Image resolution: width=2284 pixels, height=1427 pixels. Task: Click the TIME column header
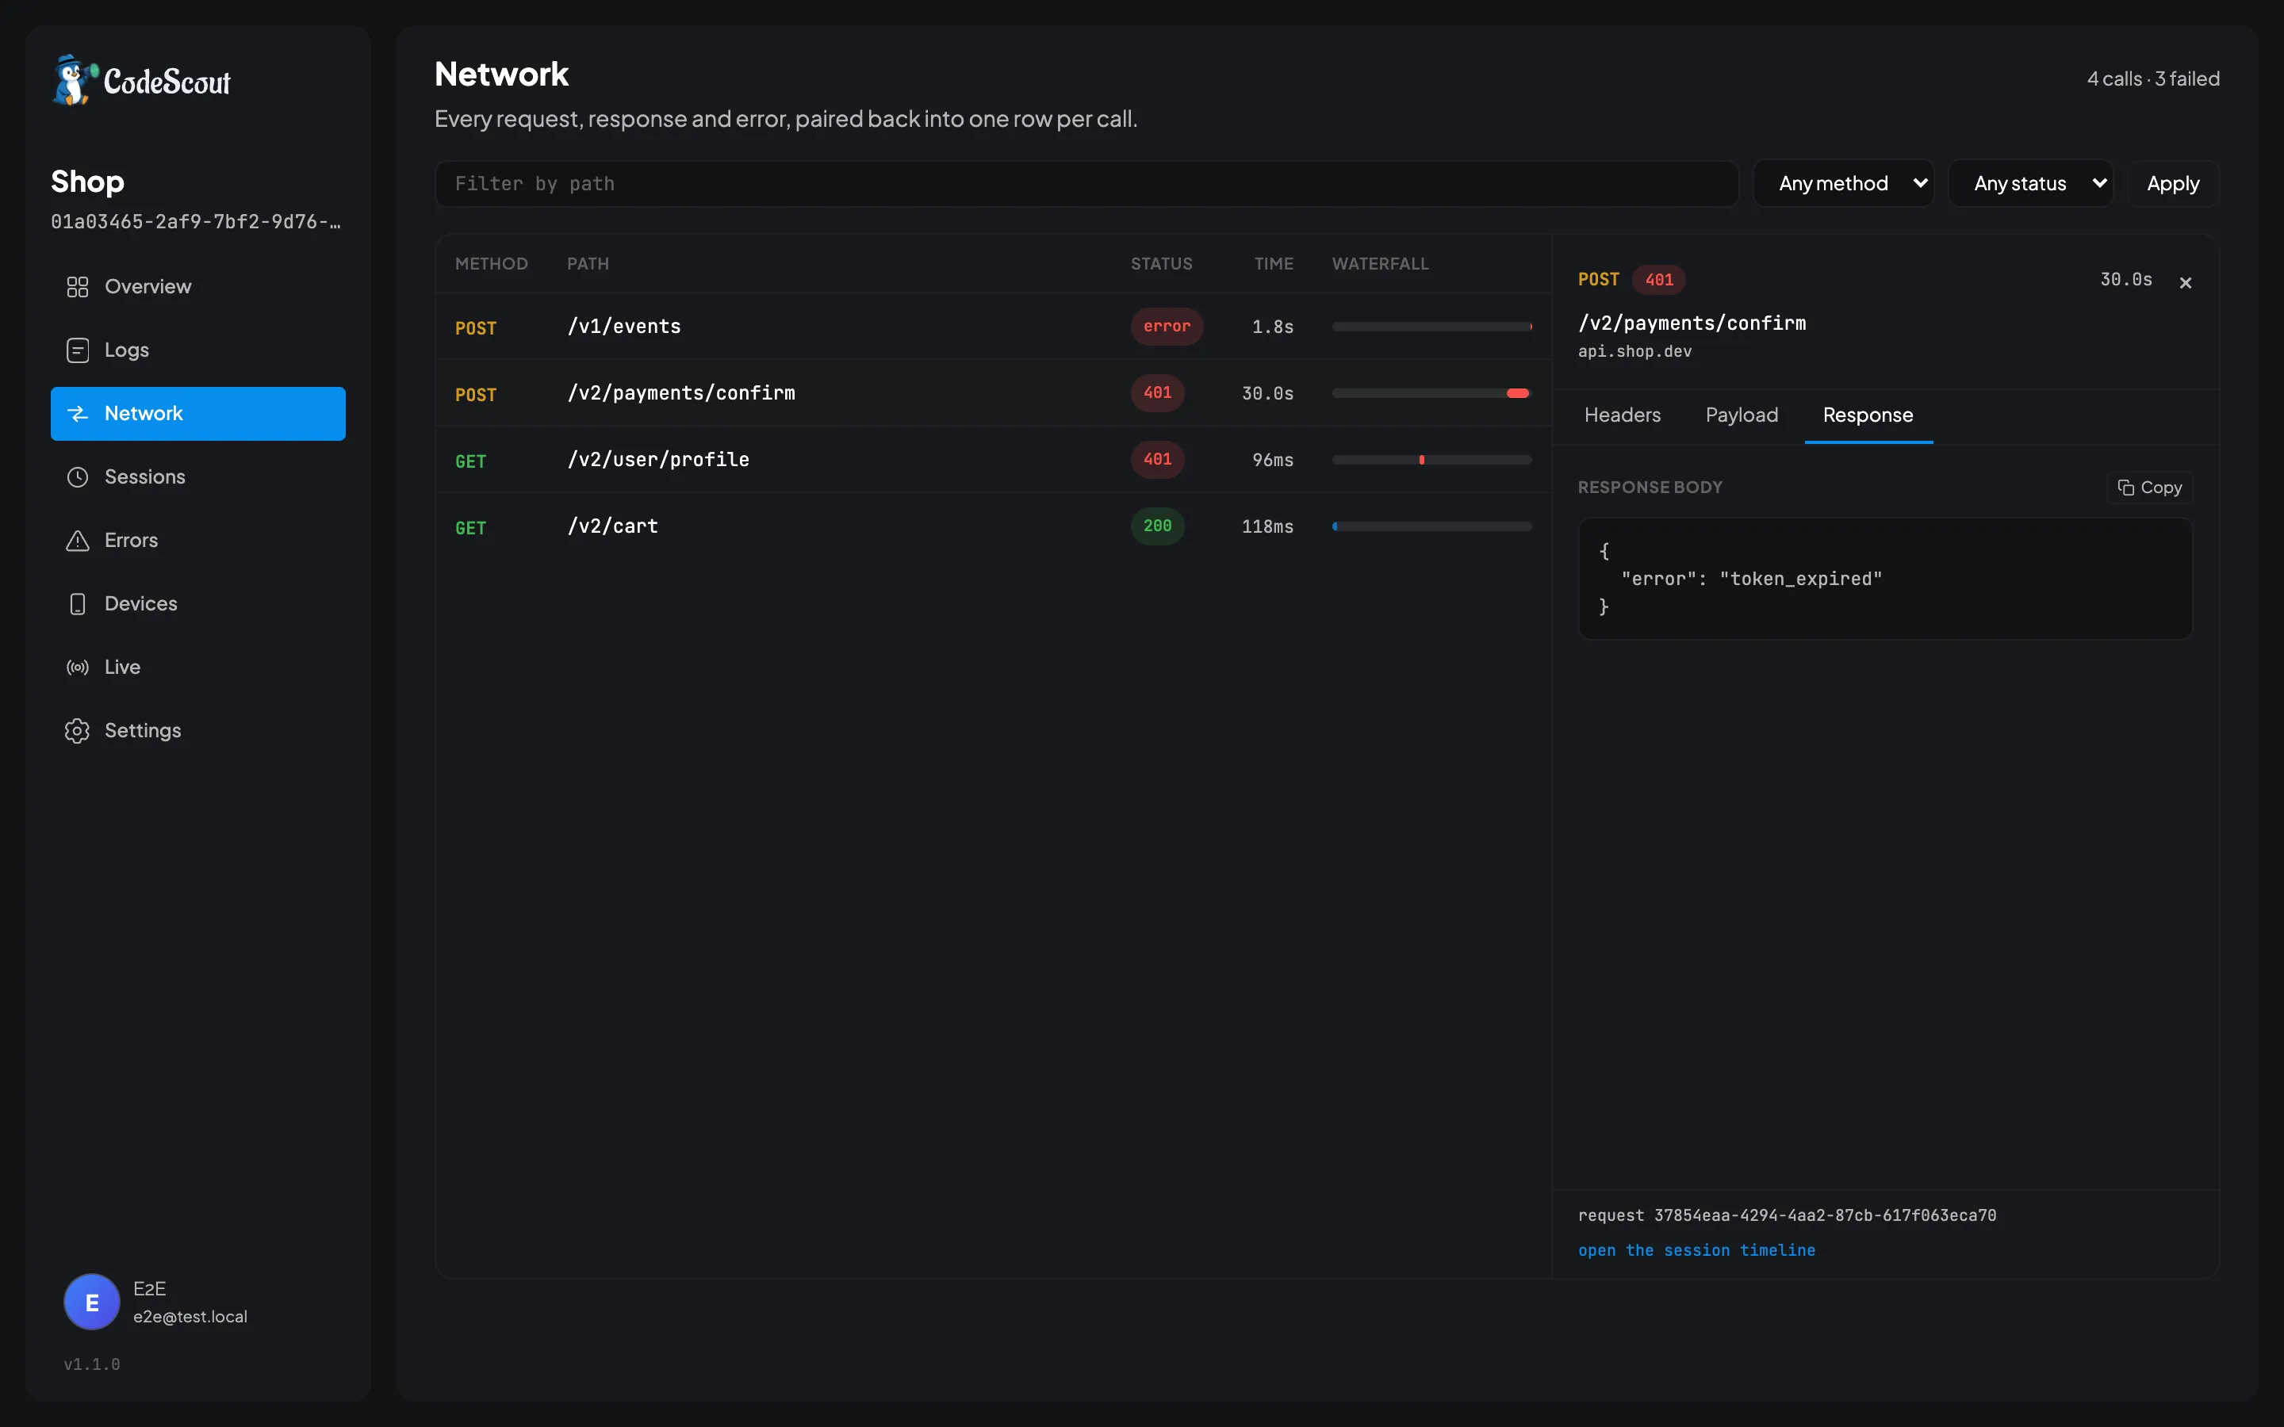coord(1273,264)
